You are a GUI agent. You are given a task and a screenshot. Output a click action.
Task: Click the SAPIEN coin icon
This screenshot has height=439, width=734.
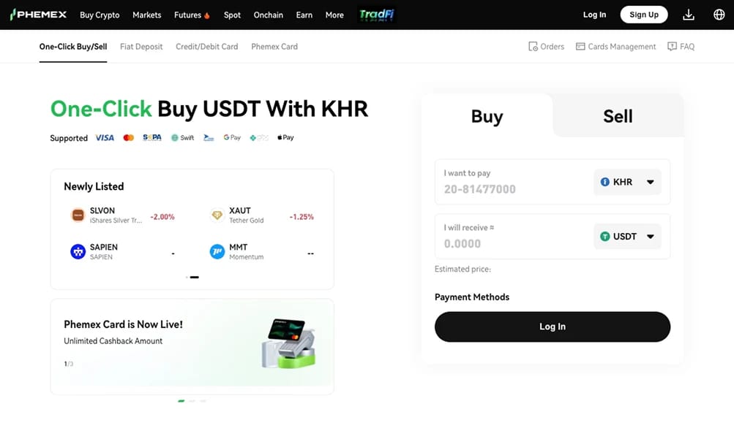(78, 252)
